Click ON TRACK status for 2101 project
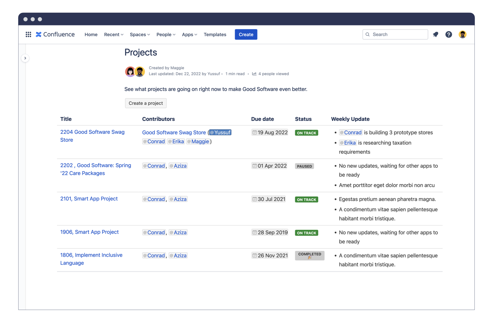The height and width of the screenshot is (322, 493). tap(307, 199)
